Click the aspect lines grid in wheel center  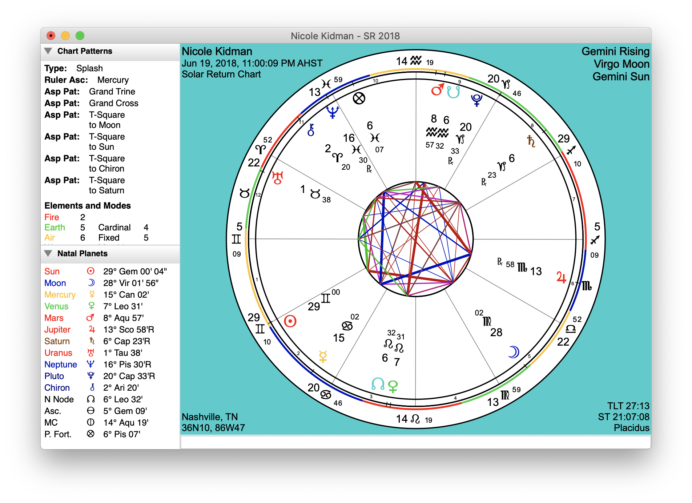coord(415,239)
